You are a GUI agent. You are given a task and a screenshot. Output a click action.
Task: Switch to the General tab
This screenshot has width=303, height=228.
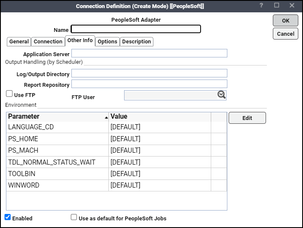(19, 42)
